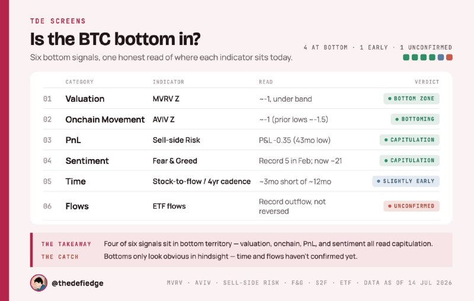Select the BOTTOM ZONE verdict badge
Screen dimensions: 474x301
point(411,99)
